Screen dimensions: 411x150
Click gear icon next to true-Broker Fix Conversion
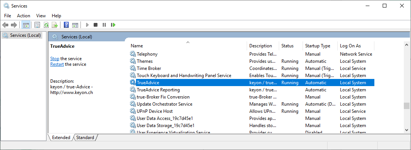pos(133,97)
